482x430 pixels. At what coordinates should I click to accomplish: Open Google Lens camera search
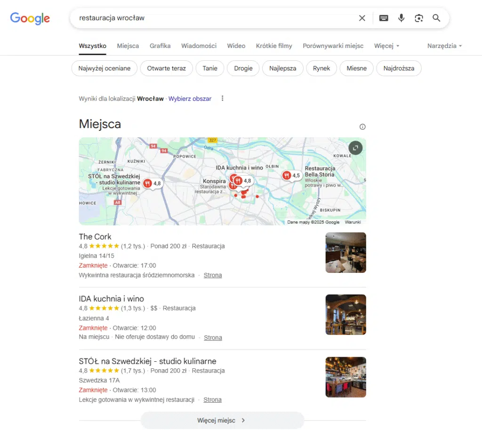click(x=419, y=18)
